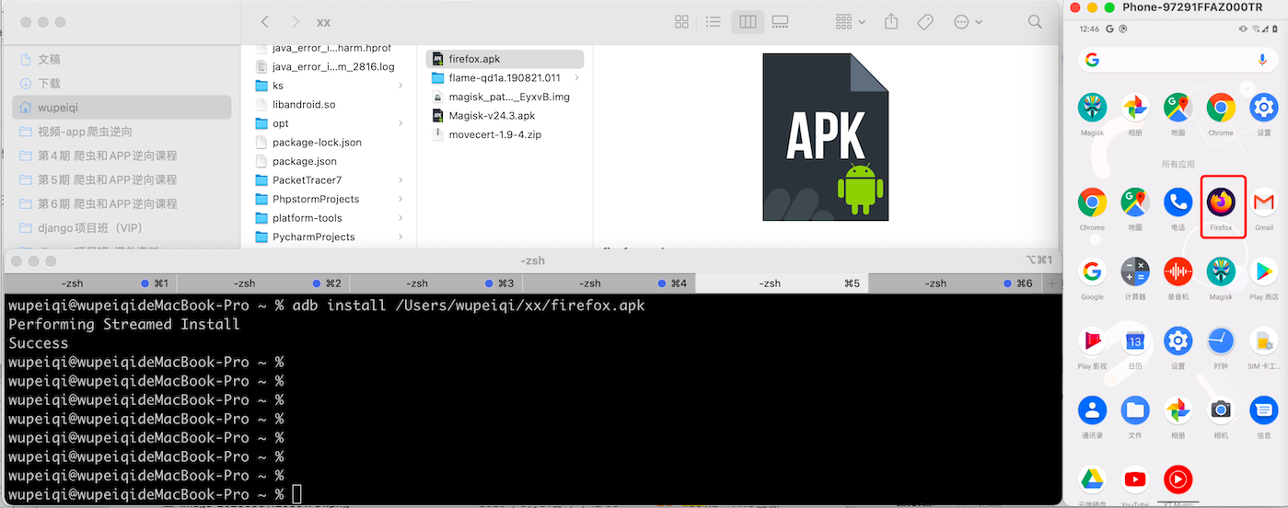Switch Finder to gallery view
Screen dimensions: 1288x508
[780, 22]
